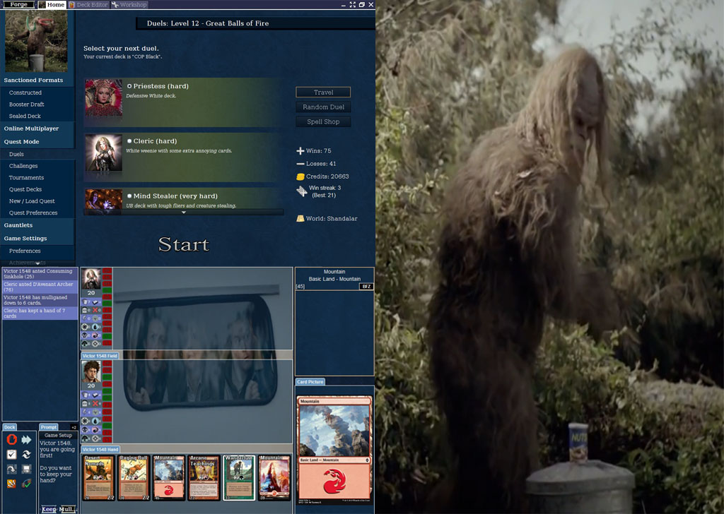Image resolution: width=724 pixels, height=514 pixels.
Task: Click the Dock checkbox icon
Action: tap(11, 455)
